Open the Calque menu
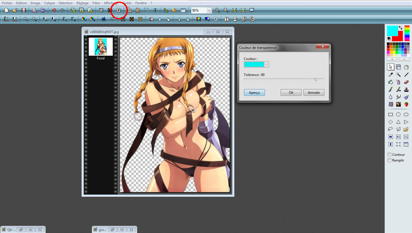Viewport: 412px width, 233px height. tap(50, 3)
